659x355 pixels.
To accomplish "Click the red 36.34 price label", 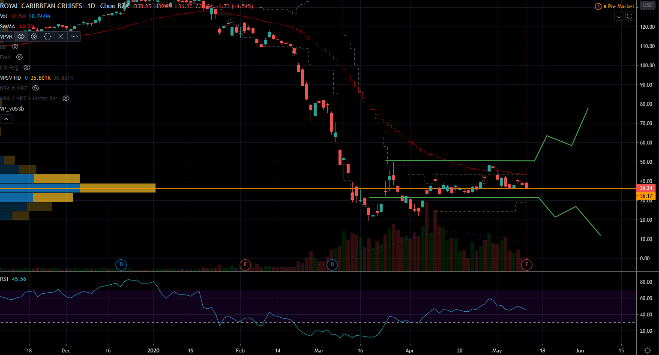I will (x=646, y=188).
